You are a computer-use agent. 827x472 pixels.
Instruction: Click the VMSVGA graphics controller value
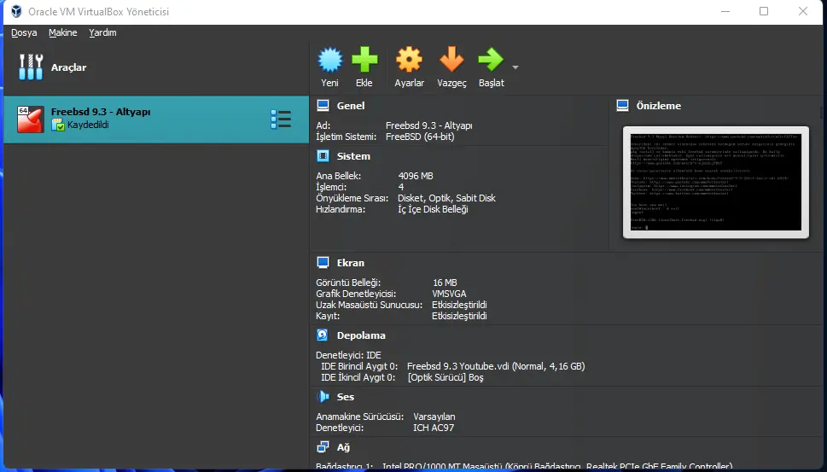[449, 294]
